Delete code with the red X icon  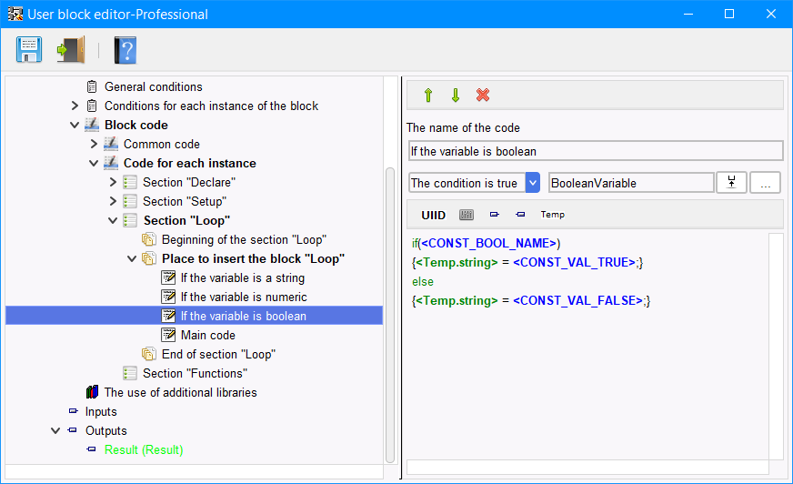[483, 95]
